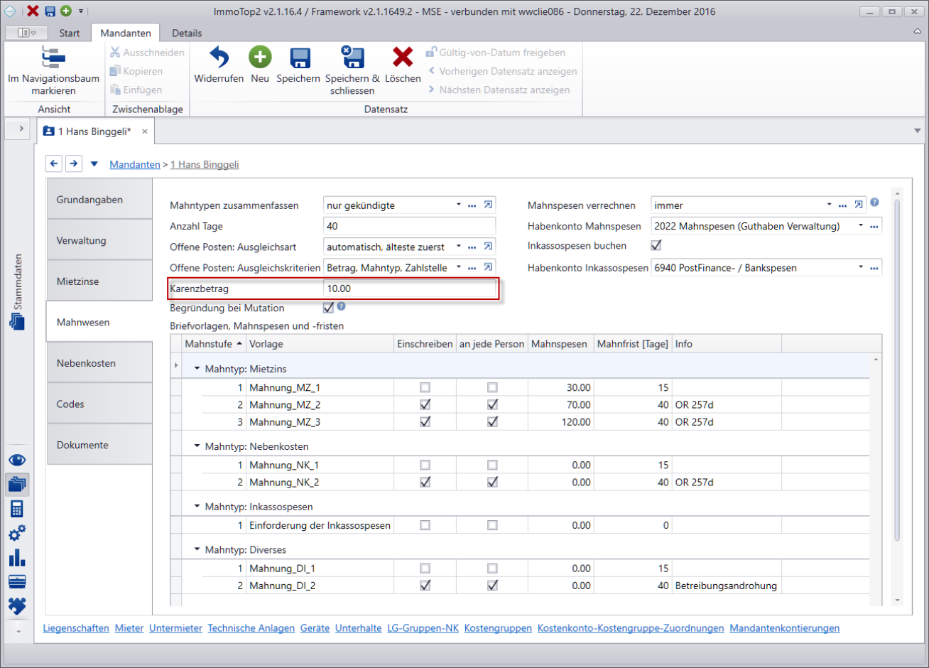Click the eye icon in left sidebar
This screenshot has width=929, height=668.
click(17, 460)
